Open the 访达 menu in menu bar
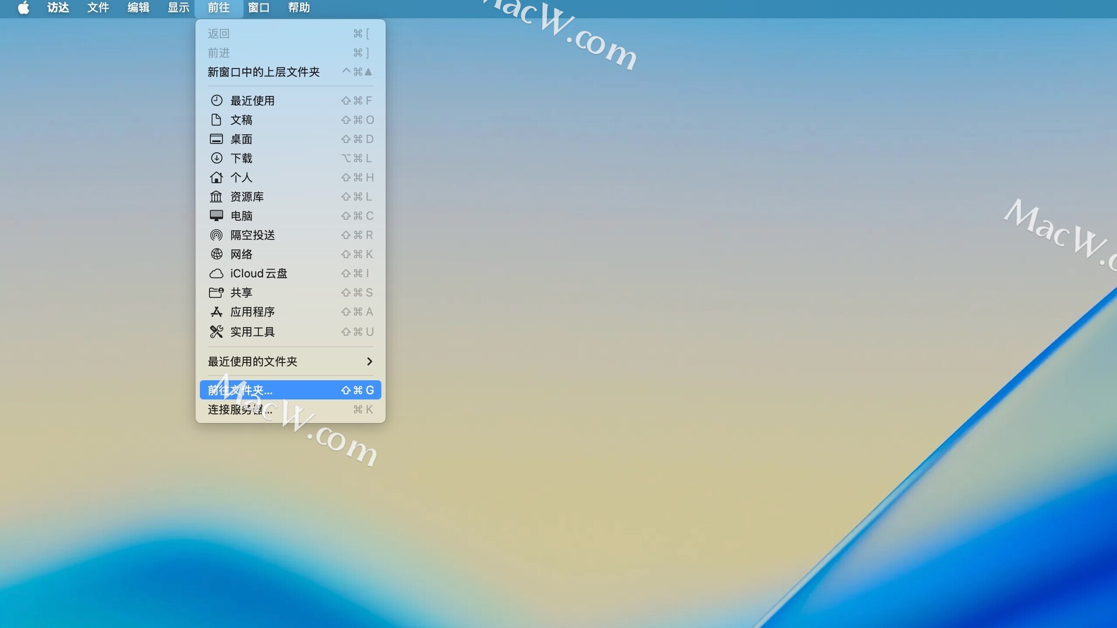Screen dimensions: 1117x628 (x=58, y=8)
